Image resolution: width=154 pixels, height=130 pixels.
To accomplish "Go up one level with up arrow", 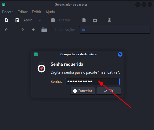I will (x=33, y=30).
